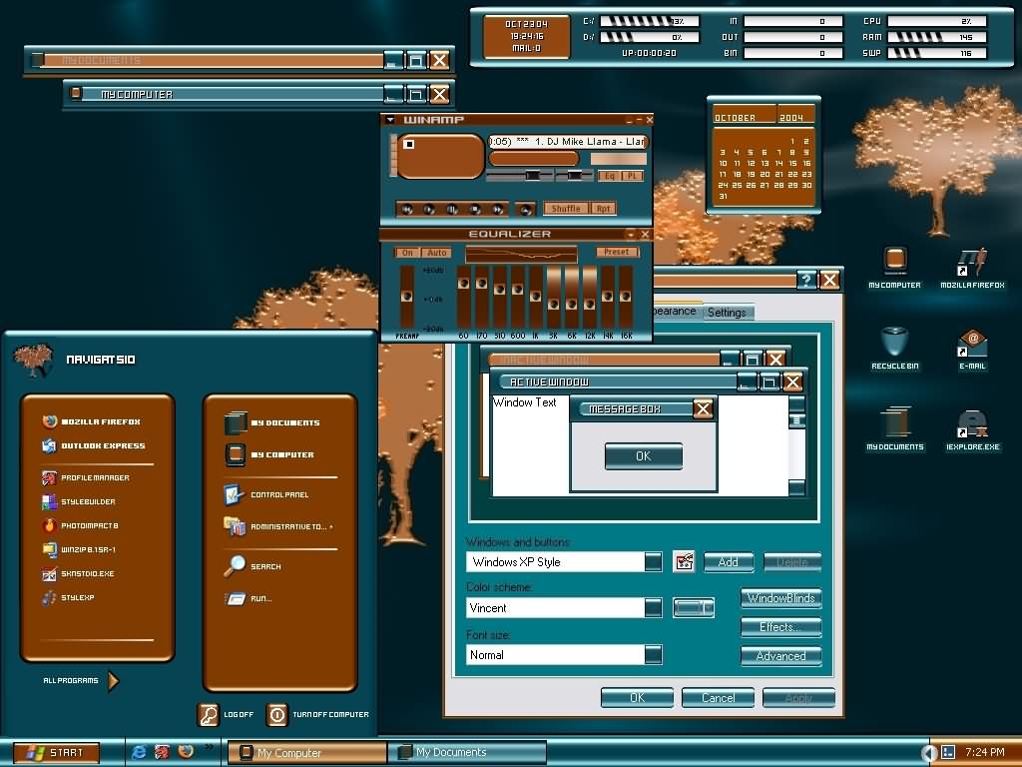Open E-mail desktop shortcut

[972, 349]
